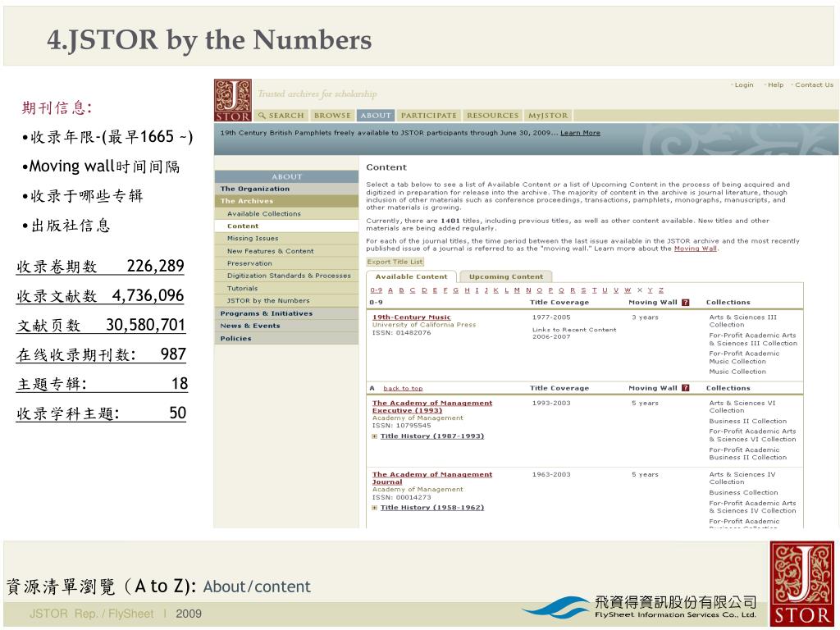
Task: Open The Academy of Management Journal title
Action: (x=432, y=478)
